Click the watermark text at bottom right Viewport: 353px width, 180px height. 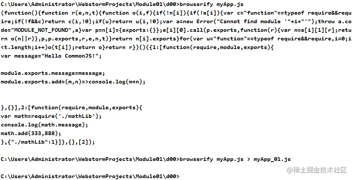[x=317, y=170]
